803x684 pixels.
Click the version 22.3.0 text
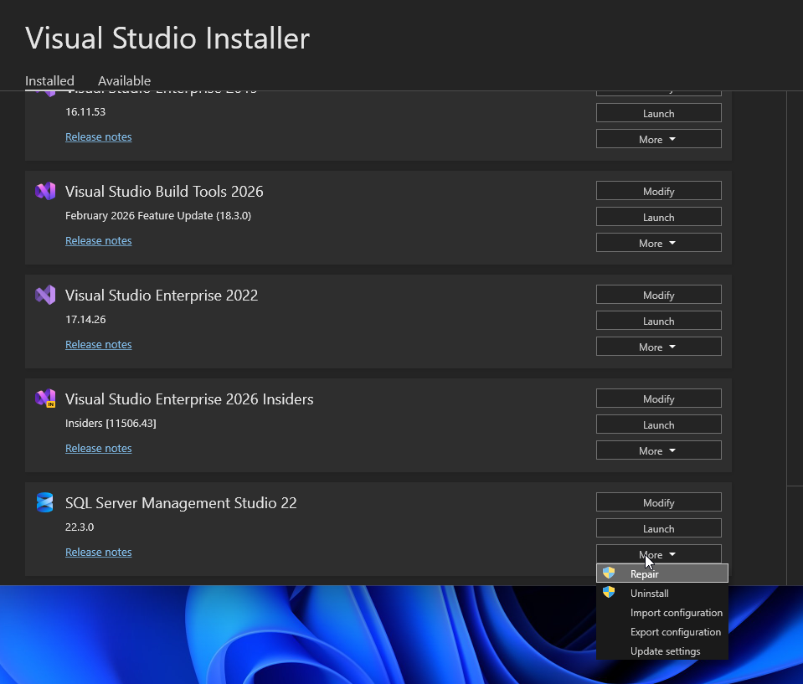80,527
